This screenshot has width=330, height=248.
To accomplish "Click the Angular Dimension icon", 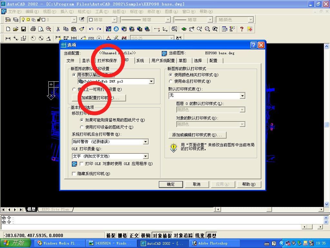I will (49, 38).
